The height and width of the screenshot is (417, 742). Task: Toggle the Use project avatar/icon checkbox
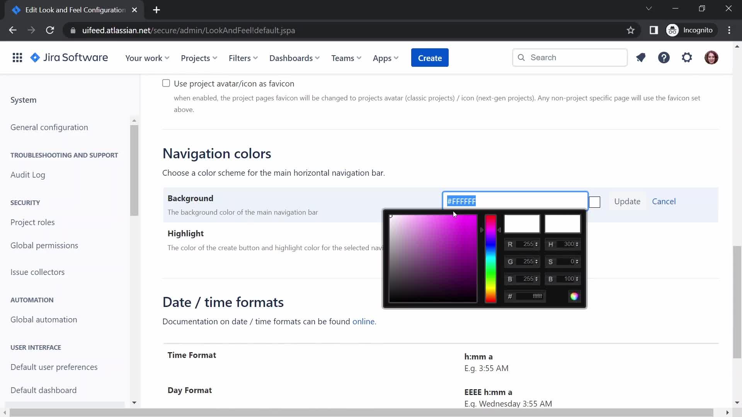(166, 83)
